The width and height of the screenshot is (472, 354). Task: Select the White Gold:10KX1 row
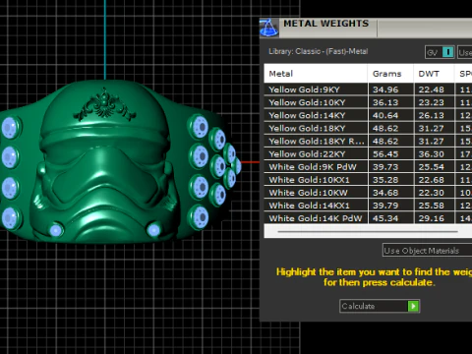coord(368,180)
